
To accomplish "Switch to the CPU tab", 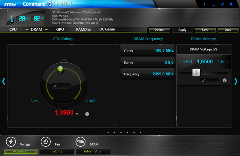I will 13,29.
